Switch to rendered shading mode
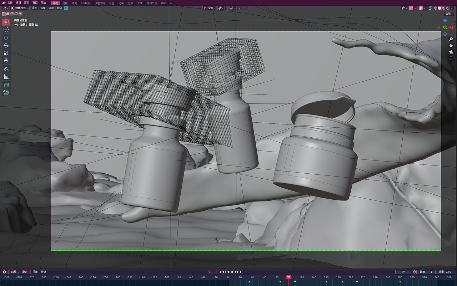 pos(448,8)
